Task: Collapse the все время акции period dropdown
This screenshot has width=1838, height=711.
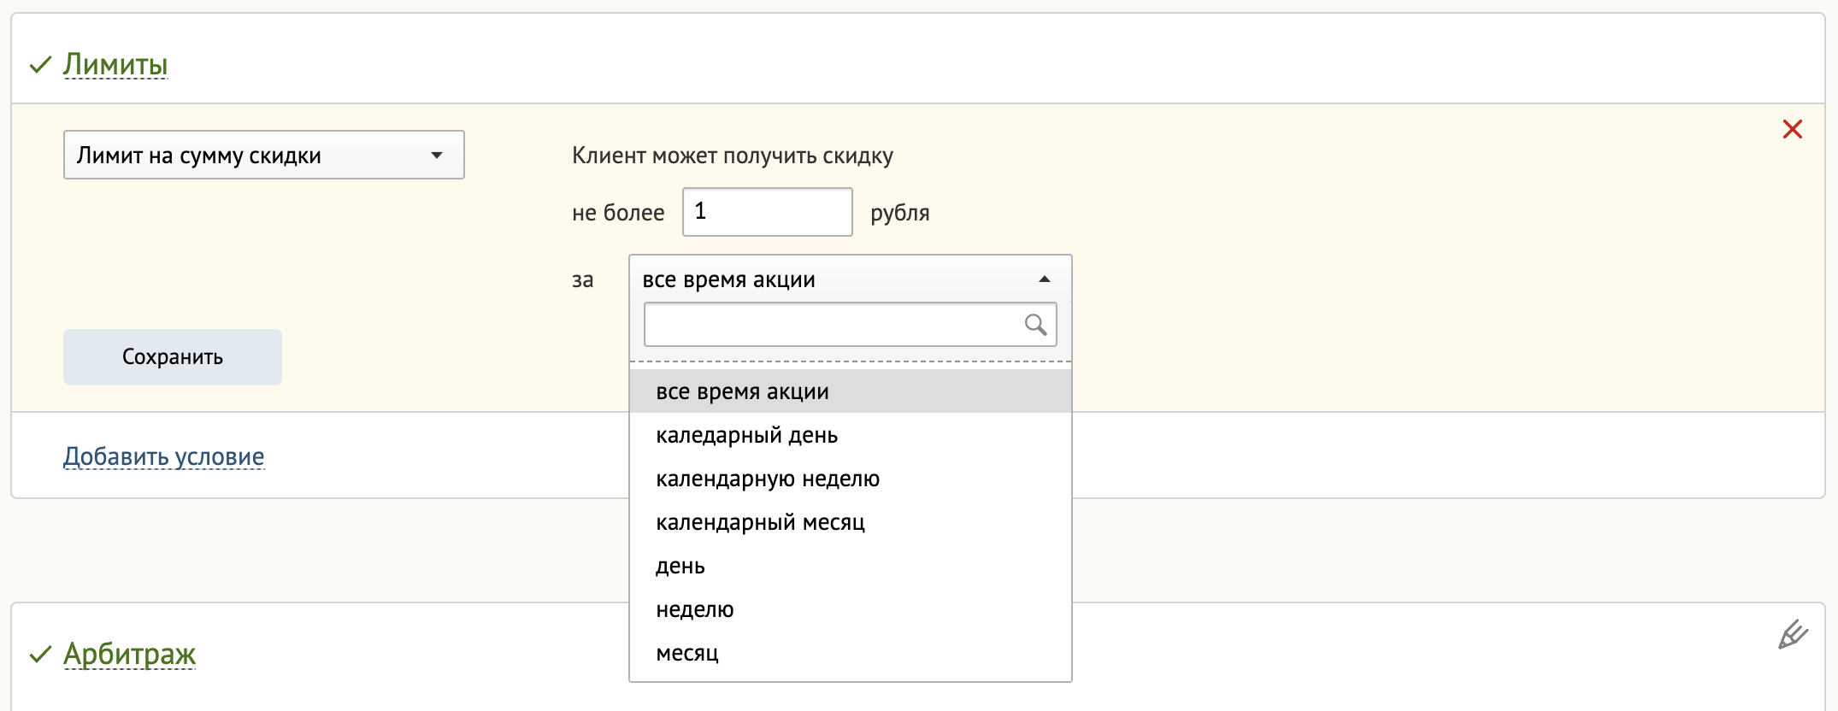Action: tap(851, 279)
